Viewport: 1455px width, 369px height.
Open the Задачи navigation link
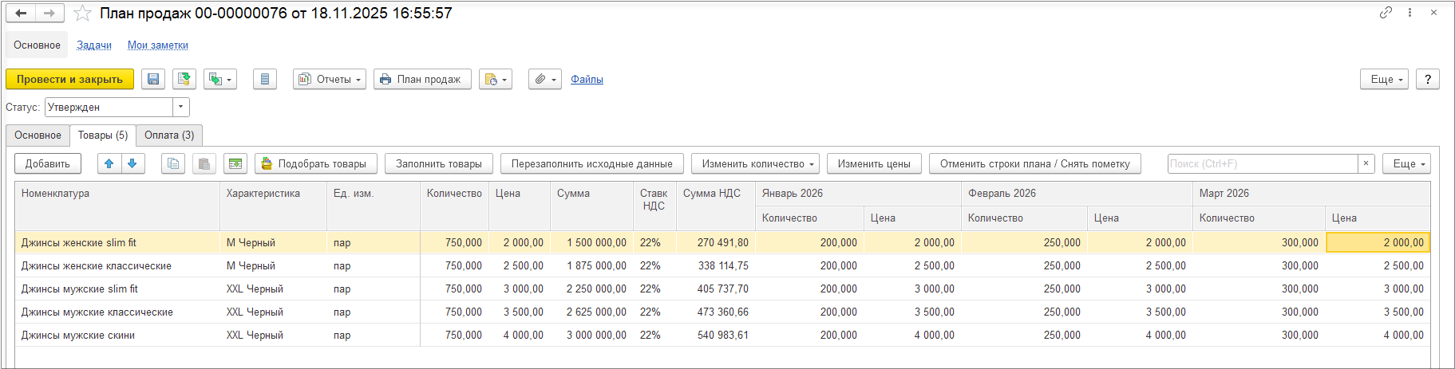[x=94, y=45]
